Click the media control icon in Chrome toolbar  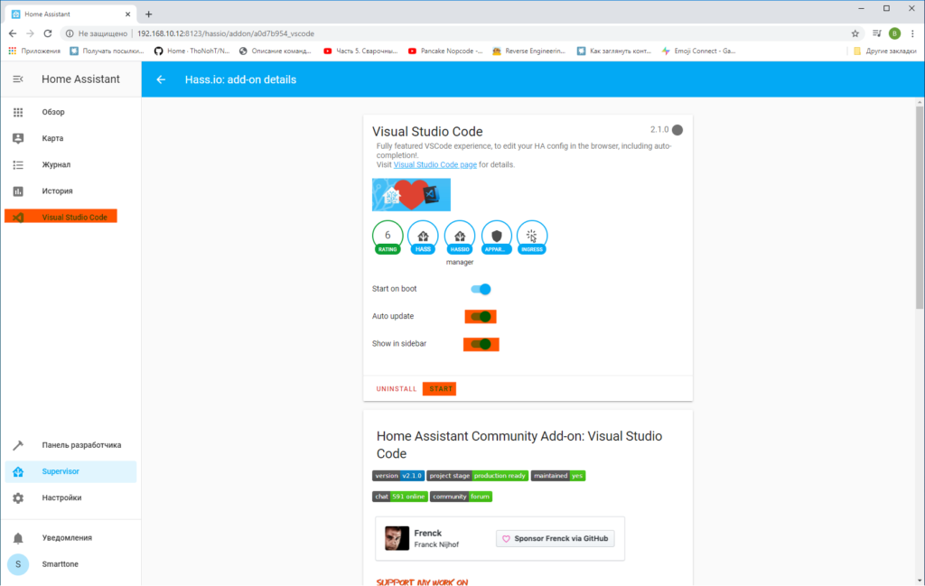[x=877, y=33]
